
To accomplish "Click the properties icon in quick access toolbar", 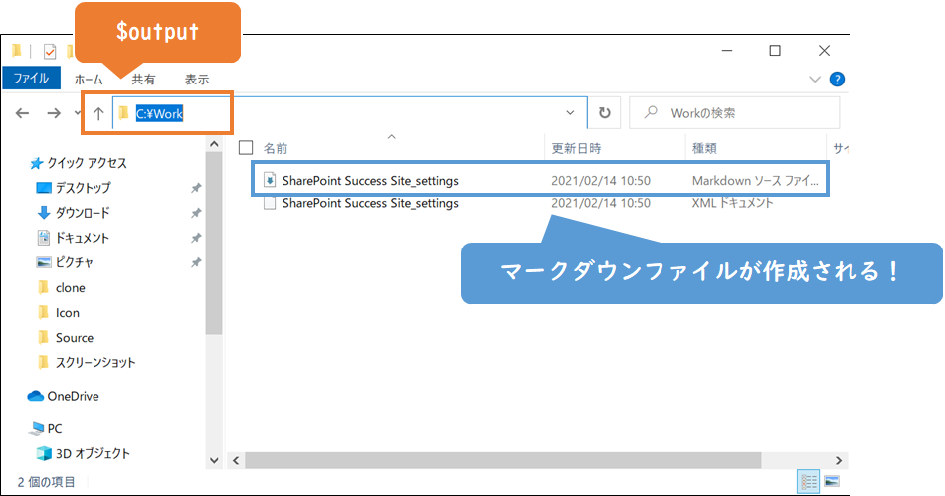I will (50, 52).
